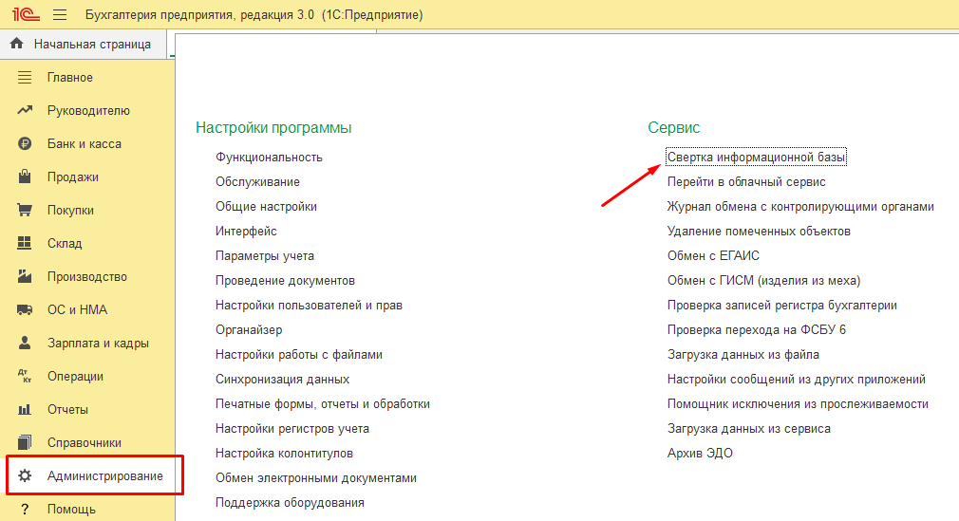The image size is (959, 521).
Task: Open Проверка перехода на ФСБУ 6
Action: (x=757, y=329)
